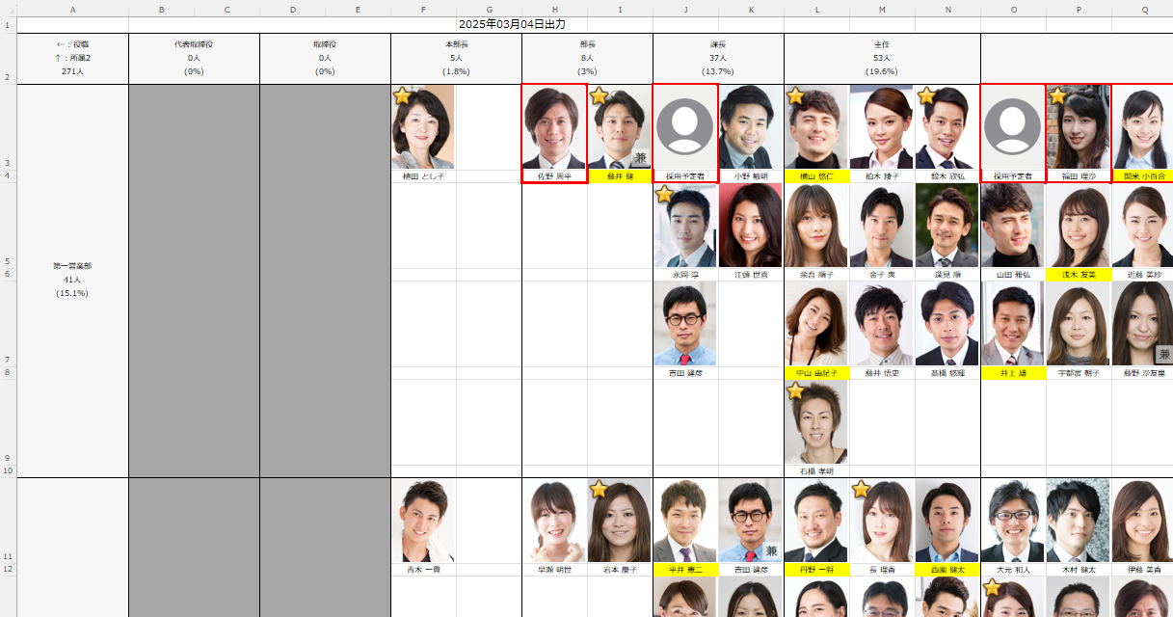Viewport: 1173px width, 617px height.
Task: Click the 兼 badge on the row 11 吉田 建彦 photo
Action: coord(772,551)
